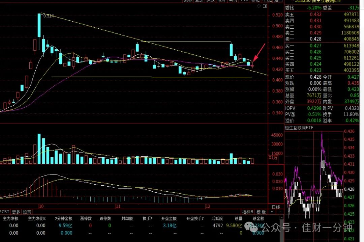Image resolution: width=364 pixels, height=242 pixels.
Task: Click the 画线 drawing toolbar button
Action: tap(233, 1)
